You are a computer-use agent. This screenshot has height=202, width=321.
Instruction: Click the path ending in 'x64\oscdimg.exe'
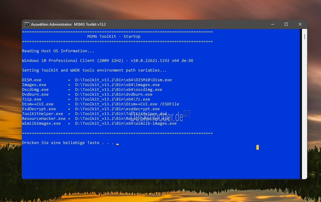[119, 90]
